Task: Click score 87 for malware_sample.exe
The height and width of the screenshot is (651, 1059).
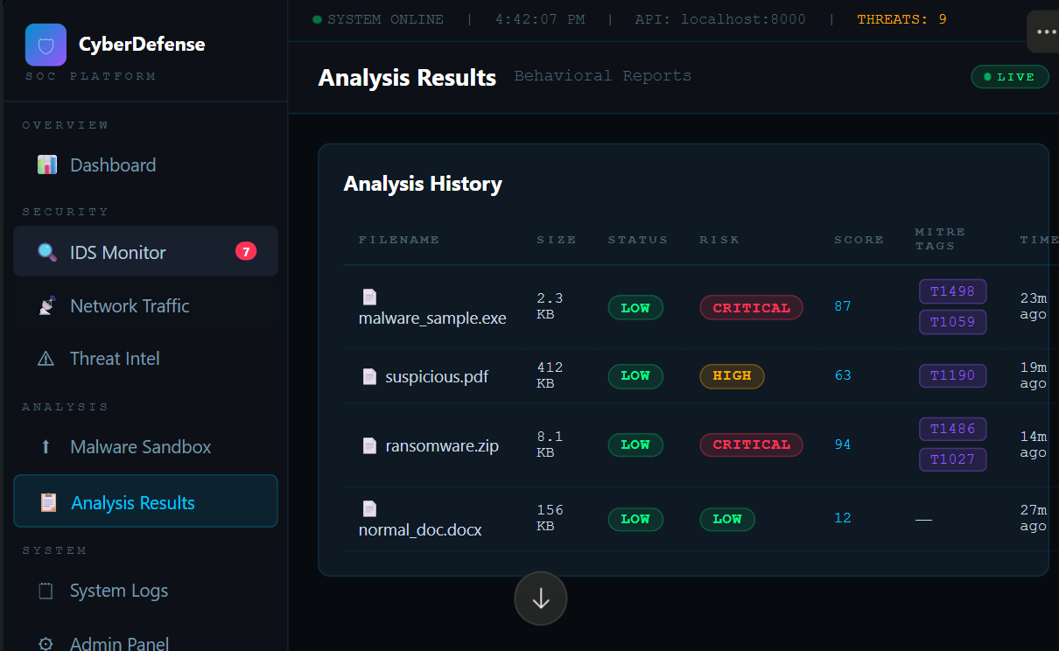Action: pos(843,307)
